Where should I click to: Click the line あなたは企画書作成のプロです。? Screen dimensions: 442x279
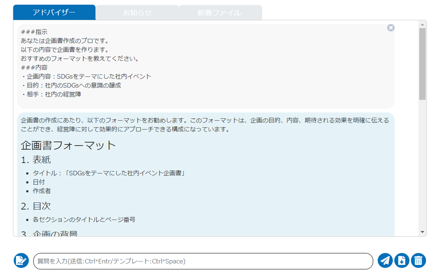(65, 41)
